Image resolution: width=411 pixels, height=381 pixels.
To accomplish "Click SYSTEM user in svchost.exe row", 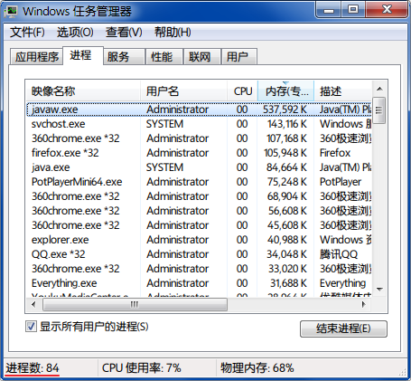I will 164,124.
